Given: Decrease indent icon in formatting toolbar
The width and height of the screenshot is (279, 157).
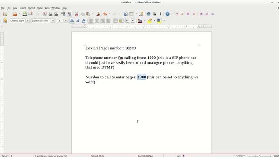Looking at the screenshot, I should click(127, 20).
